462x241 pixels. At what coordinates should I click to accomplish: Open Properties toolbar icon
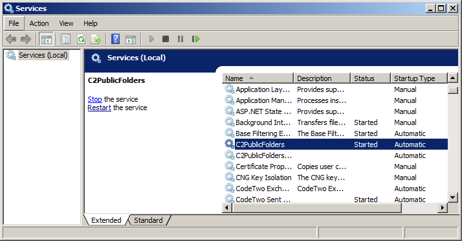pos(65,39)
